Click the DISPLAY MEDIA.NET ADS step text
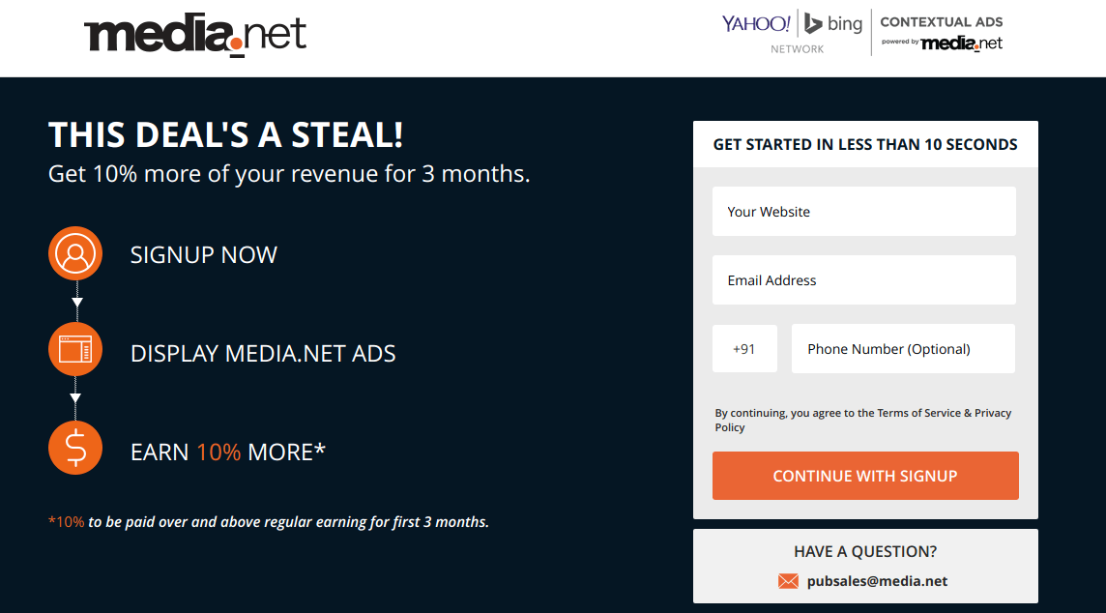This screenshot has height=613, width=1106. (263, 354)
